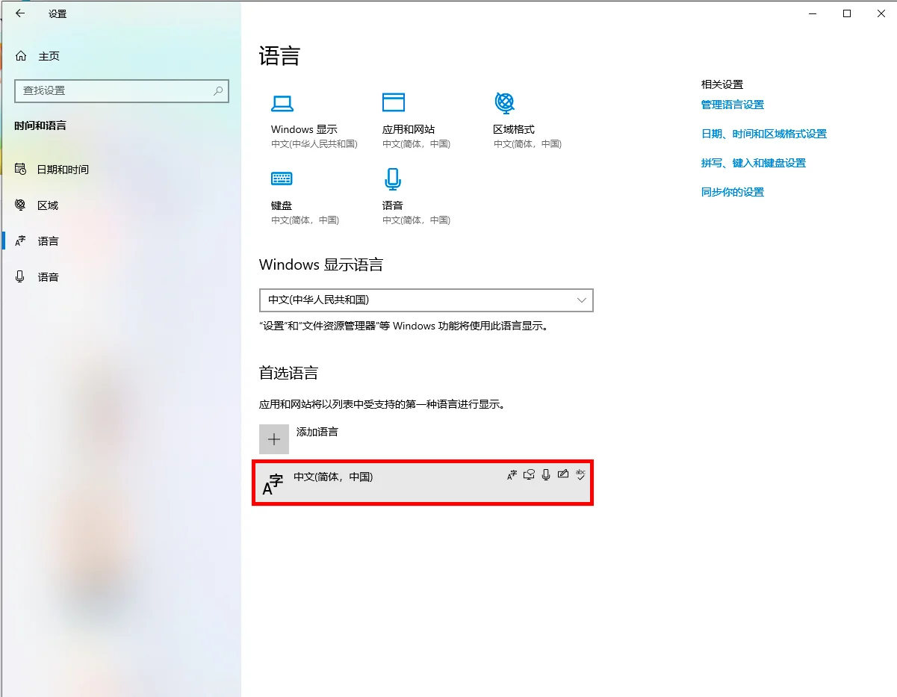Click the Windows 显示 monitor icon
897x697 pixels.
click(282, 104)
